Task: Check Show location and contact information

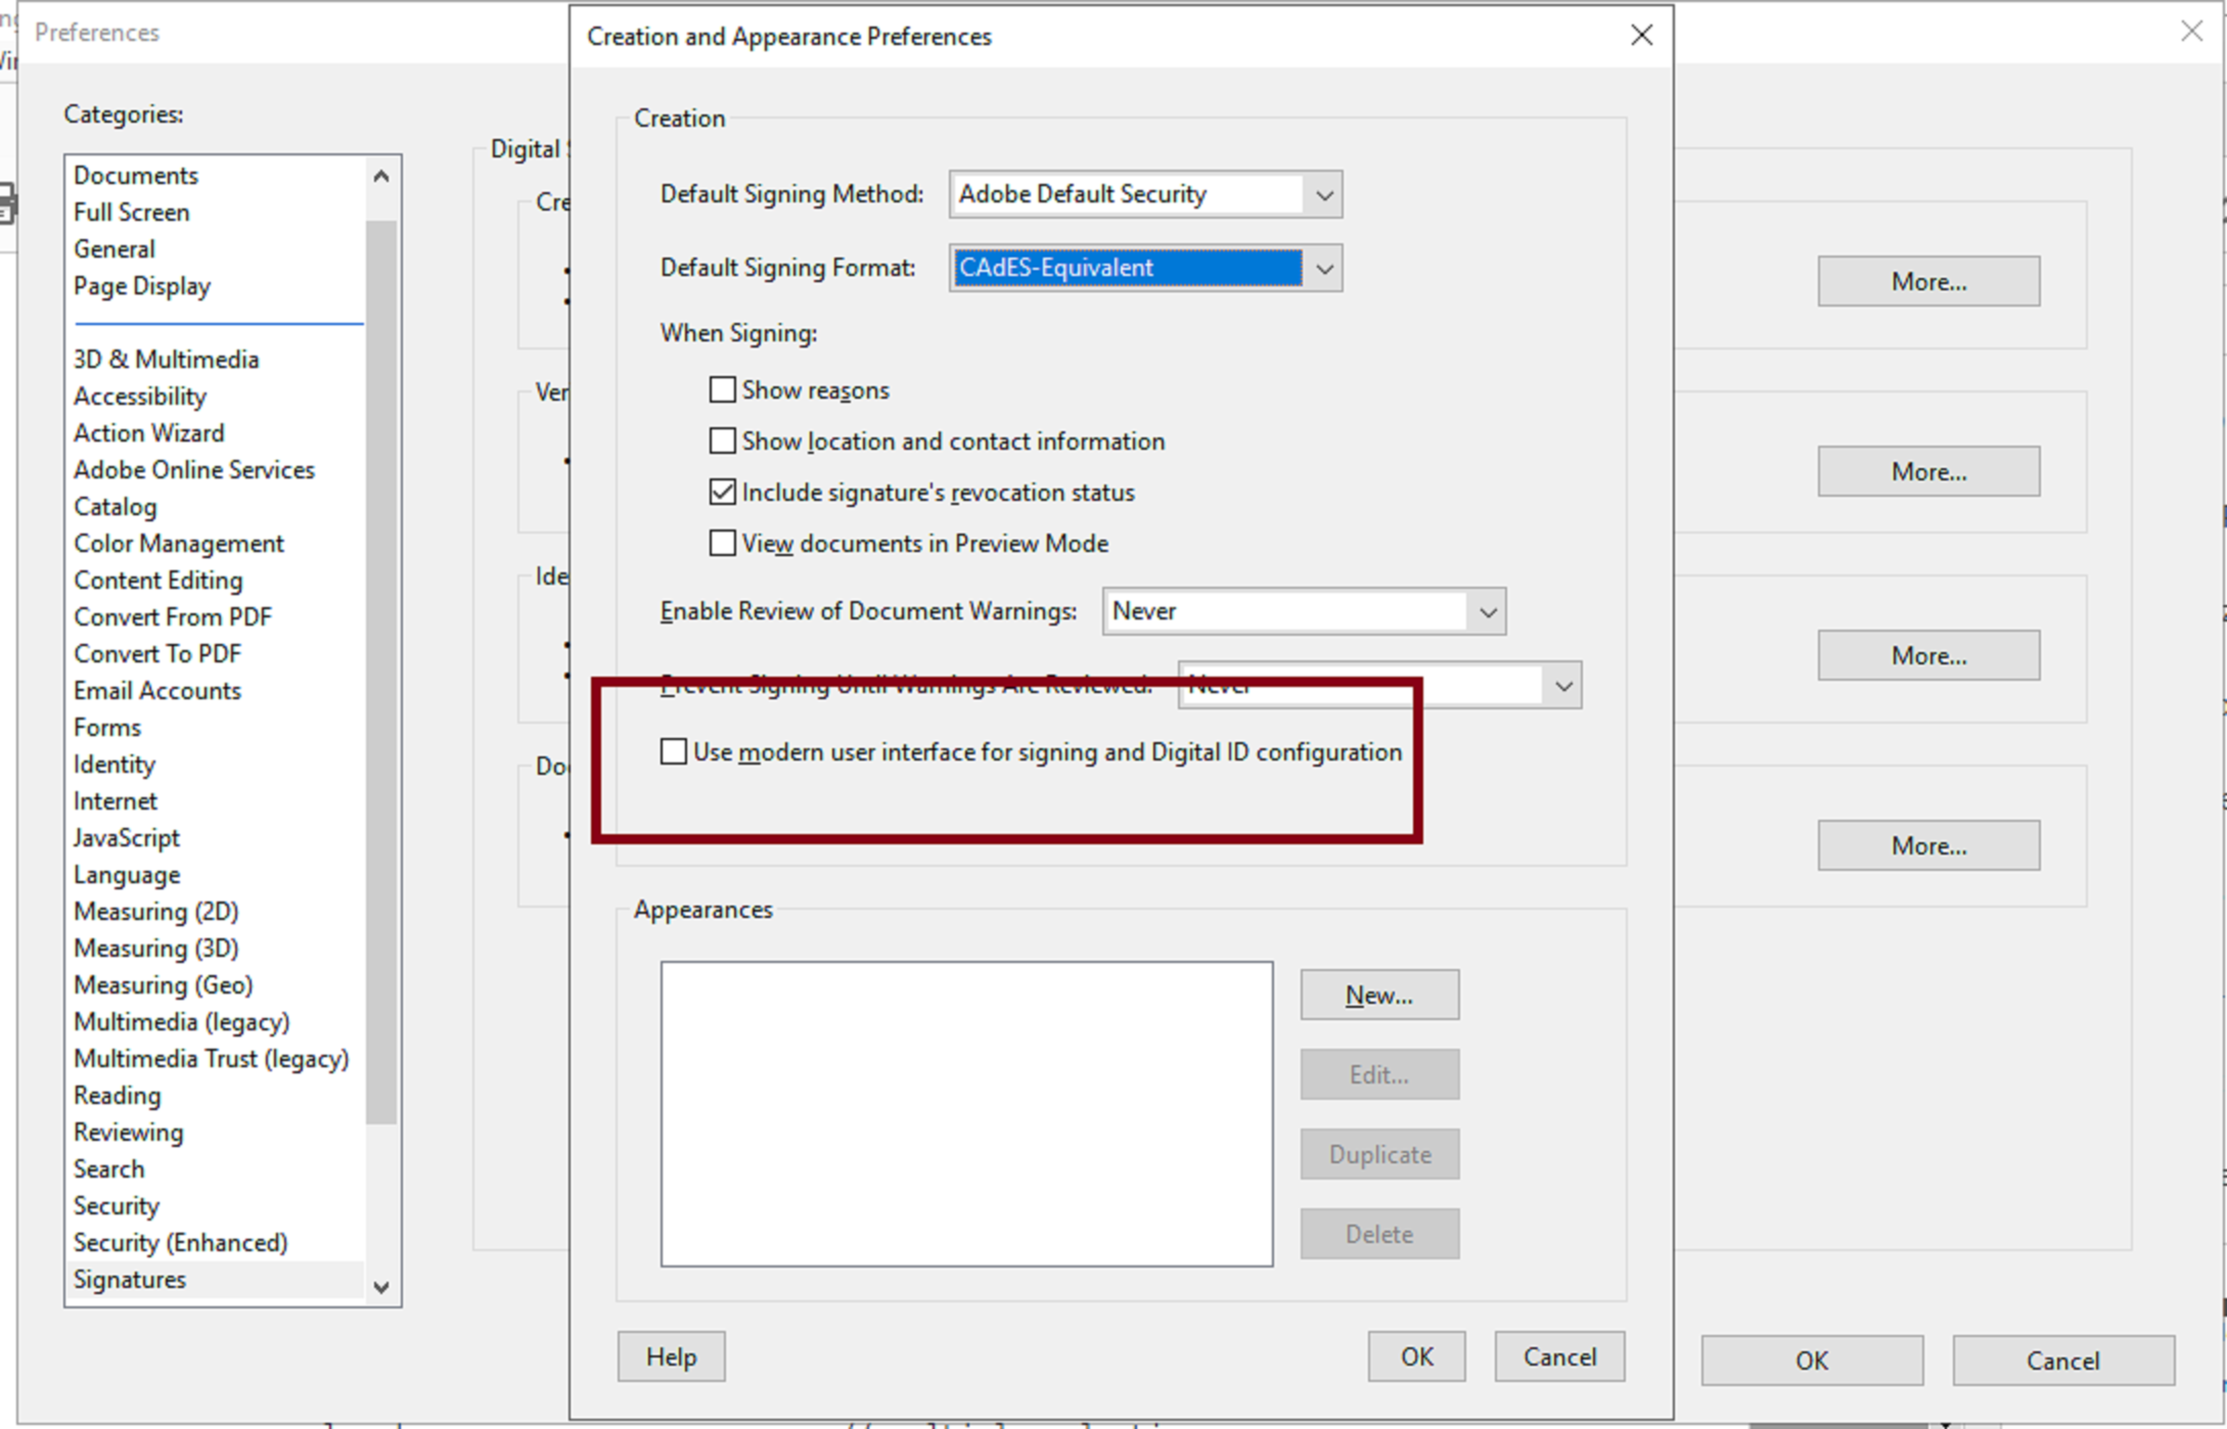Action: point(722,441)
